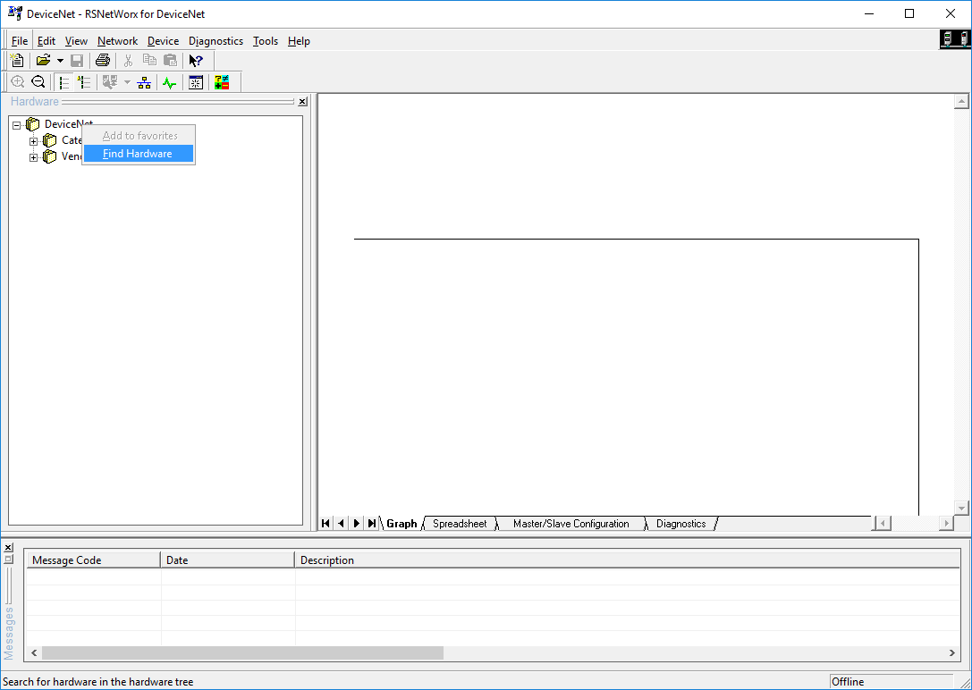The width and height of the screenshot is (972, 690).
Task: Close the Hardware panel with its X
Action: pos(302,102)
